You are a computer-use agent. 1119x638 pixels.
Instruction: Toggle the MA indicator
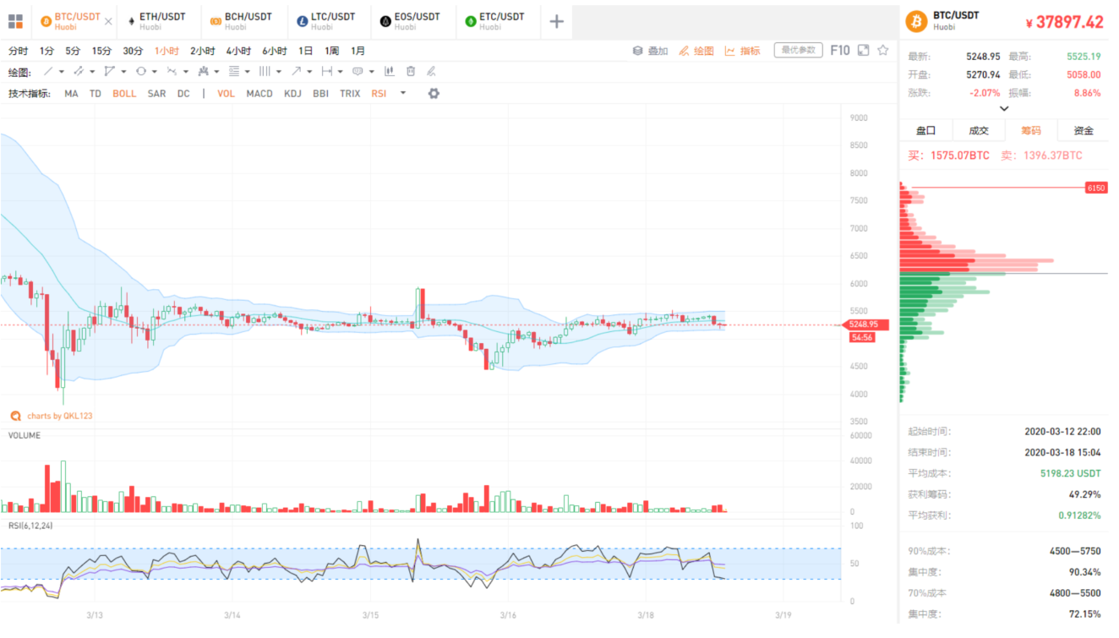click(71, 94)
